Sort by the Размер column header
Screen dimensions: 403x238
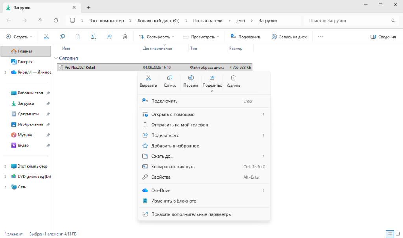[236, 48]
